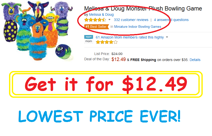Click the Monster Plush Bowling Game title

point(143,8)
